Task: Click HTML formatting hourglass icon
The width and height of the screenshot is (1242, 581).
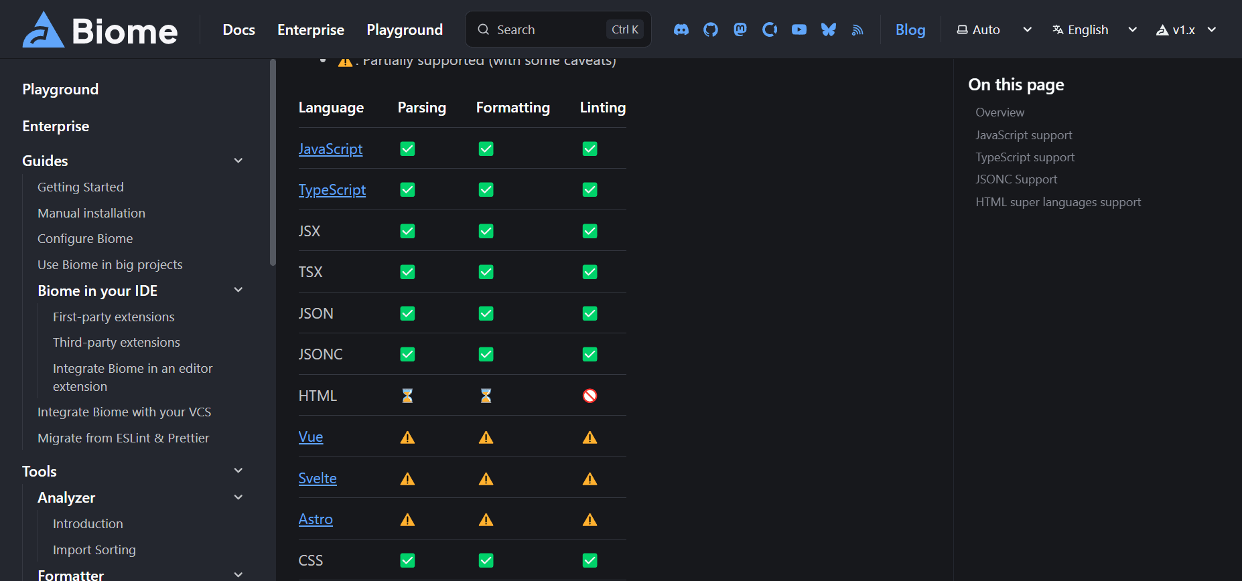Action: coord(486,396)
